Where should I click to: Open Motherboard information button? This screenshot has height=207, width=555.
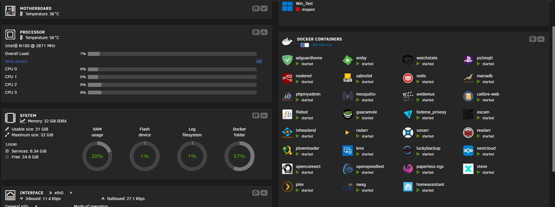pos(256,8)
